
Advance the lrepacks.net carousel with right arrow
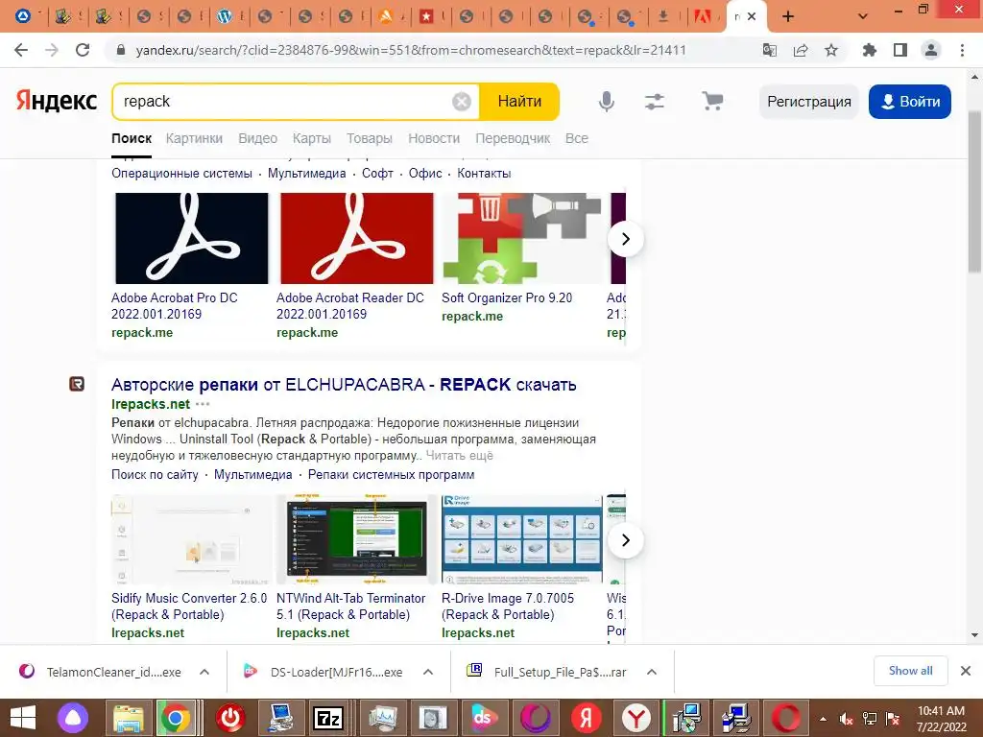tap(625, 540)
